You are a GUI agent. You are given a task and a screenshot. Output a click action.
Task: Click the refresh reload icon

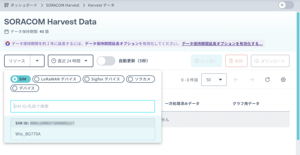tap(267, 80)
